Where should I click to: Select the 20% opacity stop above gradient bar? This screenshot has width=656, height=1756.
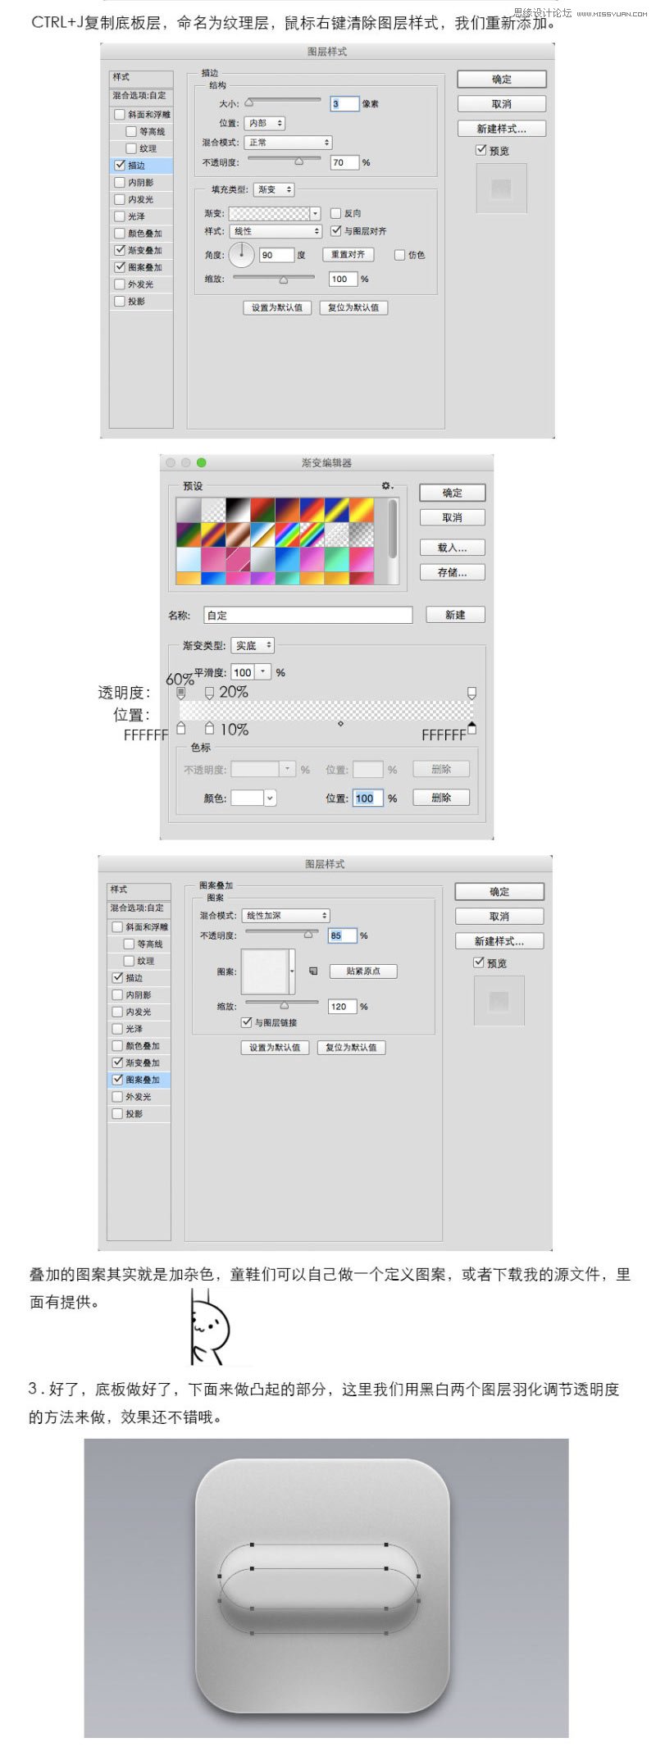[x=209, y=694]
